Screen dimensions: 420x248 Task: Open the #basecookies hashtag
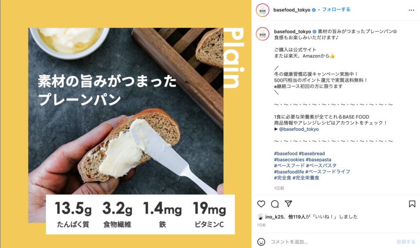pyautogui.click(x=289, y=159)
